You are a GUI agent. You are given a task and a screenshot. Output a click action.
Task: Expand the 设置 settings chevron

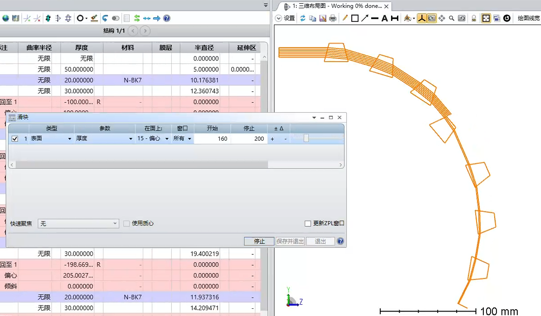pyautogui.click(x=278, y=18)
